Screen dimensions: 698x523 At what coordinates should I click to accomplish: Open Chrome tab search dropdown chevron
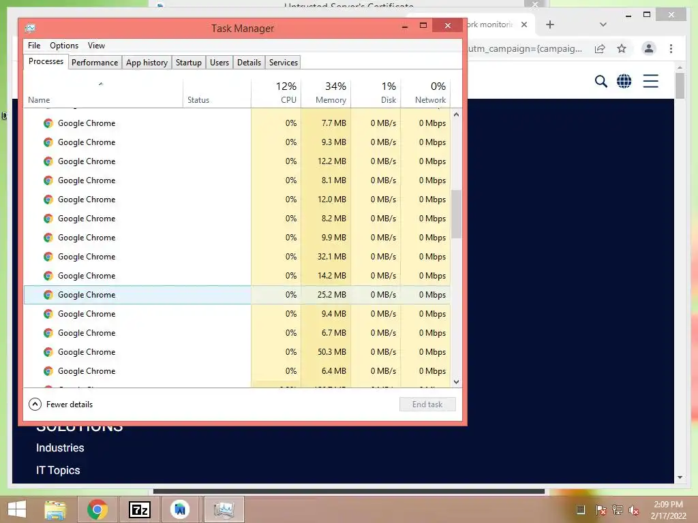click(x=603, y=25)
